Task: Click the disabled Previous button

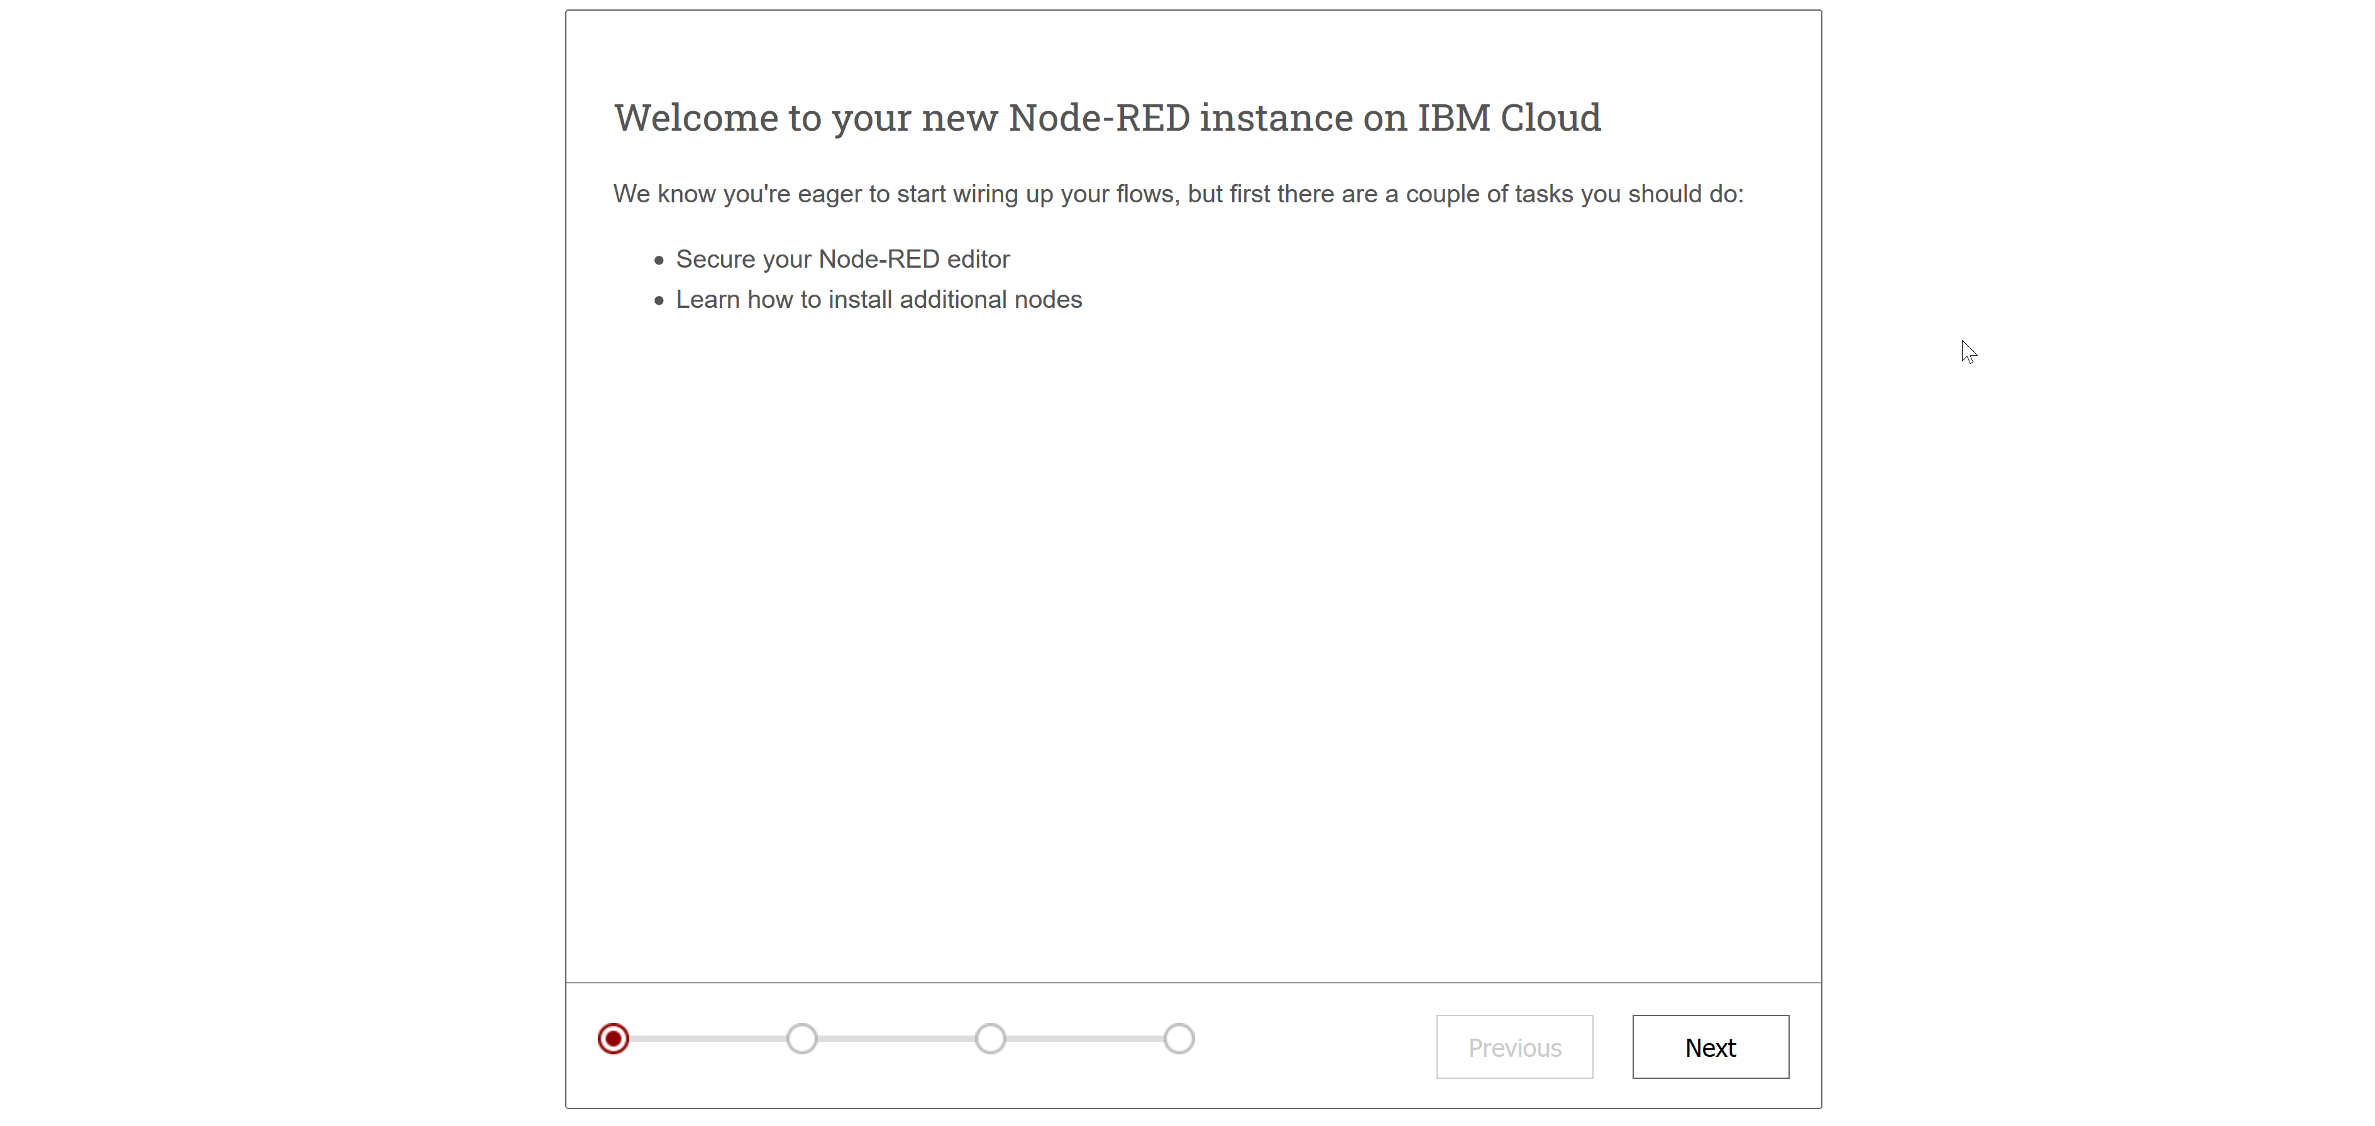Action: pyautogui.click(x=1515, y=1047)
